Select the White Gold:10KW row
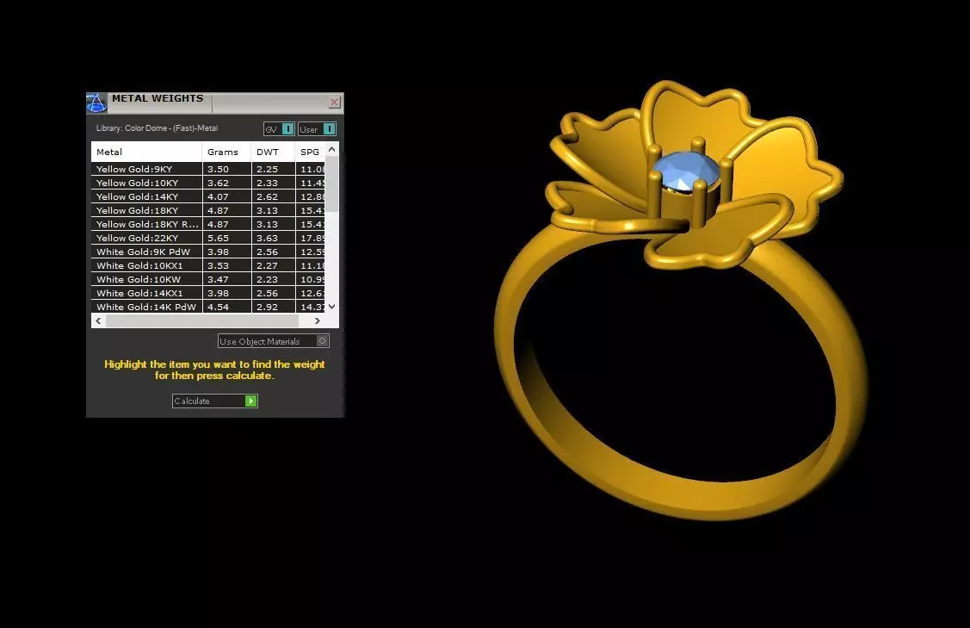 (x=208, y=279)
